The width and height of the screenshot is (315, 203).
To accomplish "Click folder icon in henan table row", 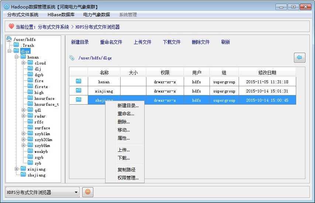I will tap(79, 81).
